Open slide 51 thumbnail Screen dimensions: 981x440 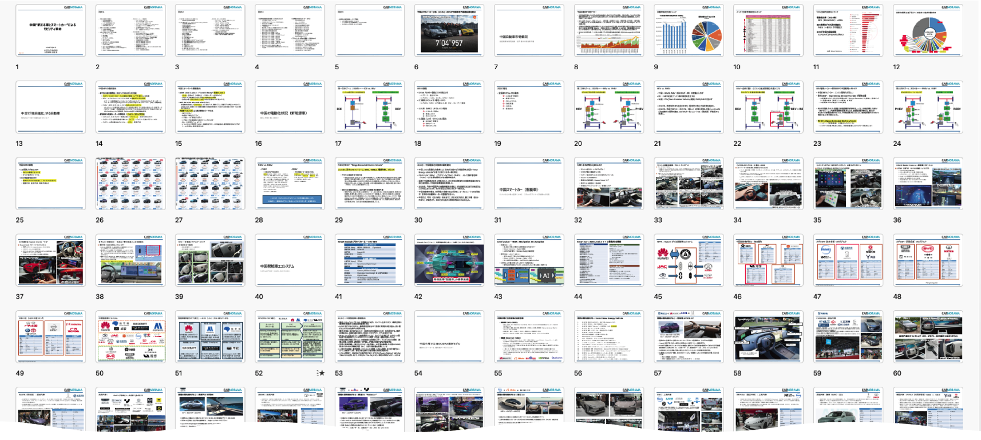click(210, 337)
